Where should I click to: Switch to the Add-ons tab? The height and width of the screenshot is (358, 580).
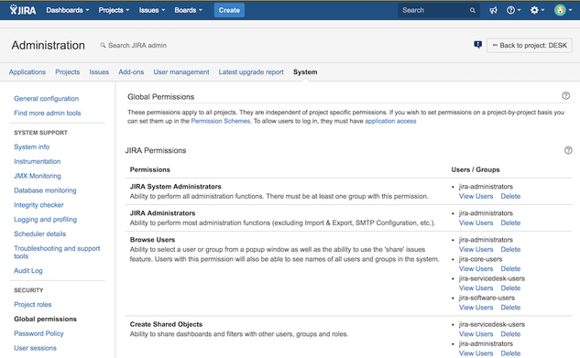(131, 72)
